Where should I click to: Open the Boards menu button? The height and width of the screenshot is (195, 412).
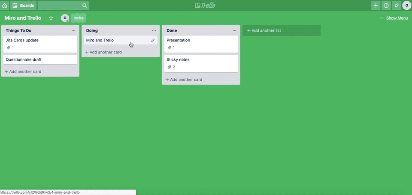23,6
